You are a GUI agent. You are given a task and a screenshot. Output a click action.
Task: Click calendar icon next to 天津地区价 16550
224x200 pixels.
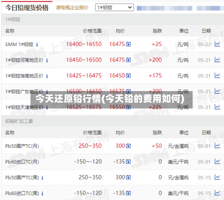click(129, 107)
